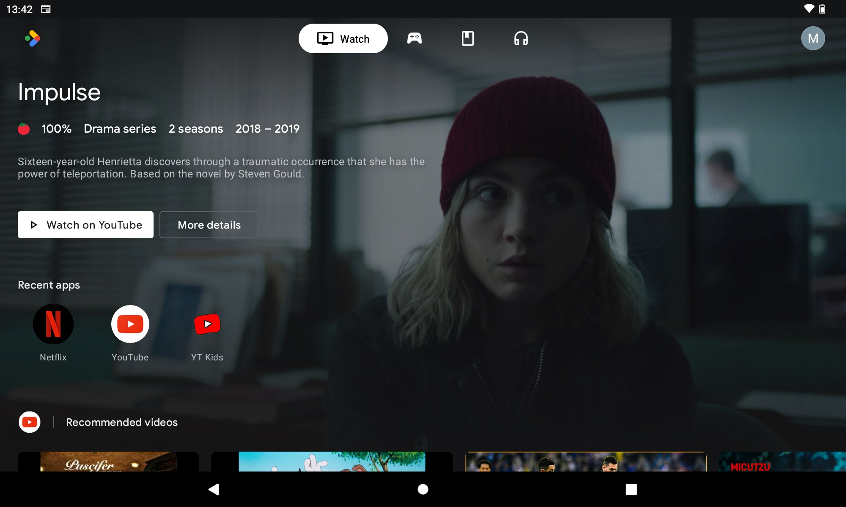Tap the Android home navigation button
Screen dimensions: 846x507
pyautogui.click(x=423, y=489)
